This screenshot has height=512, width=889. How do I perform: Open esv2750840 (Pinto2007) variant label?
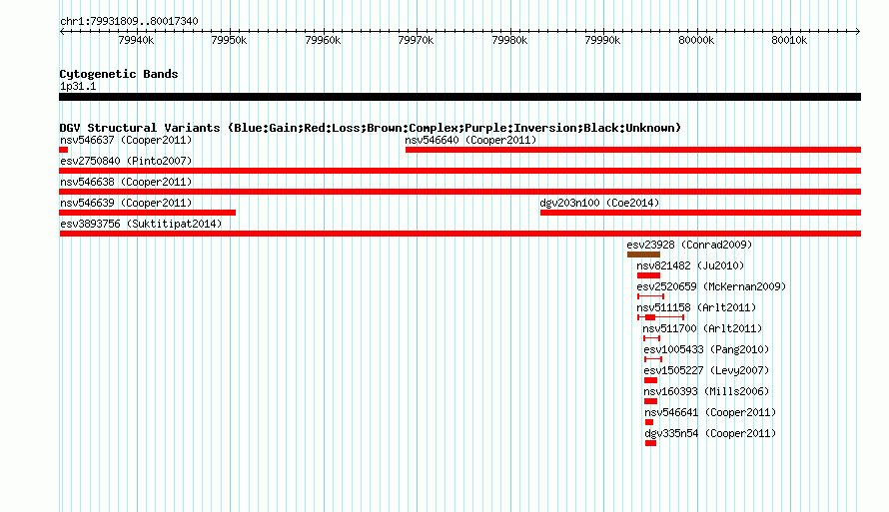tap(126, 161)
